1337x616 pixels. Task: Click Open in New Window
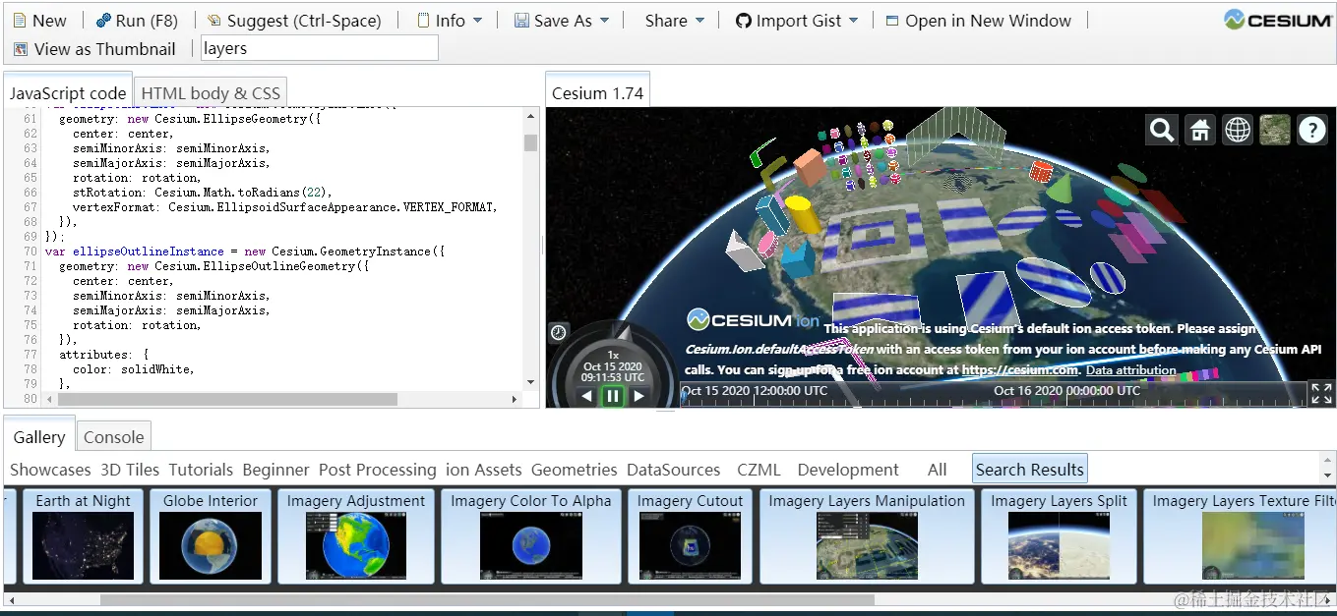pyautogui.click(x=978, y=21)
